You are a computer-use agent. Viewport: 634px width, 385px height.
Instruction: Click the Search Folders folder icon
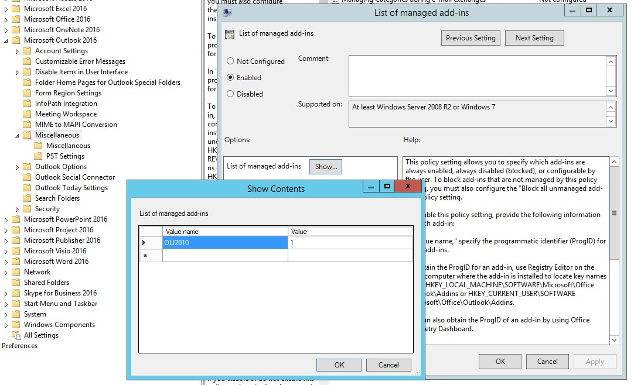click(27, 198)
